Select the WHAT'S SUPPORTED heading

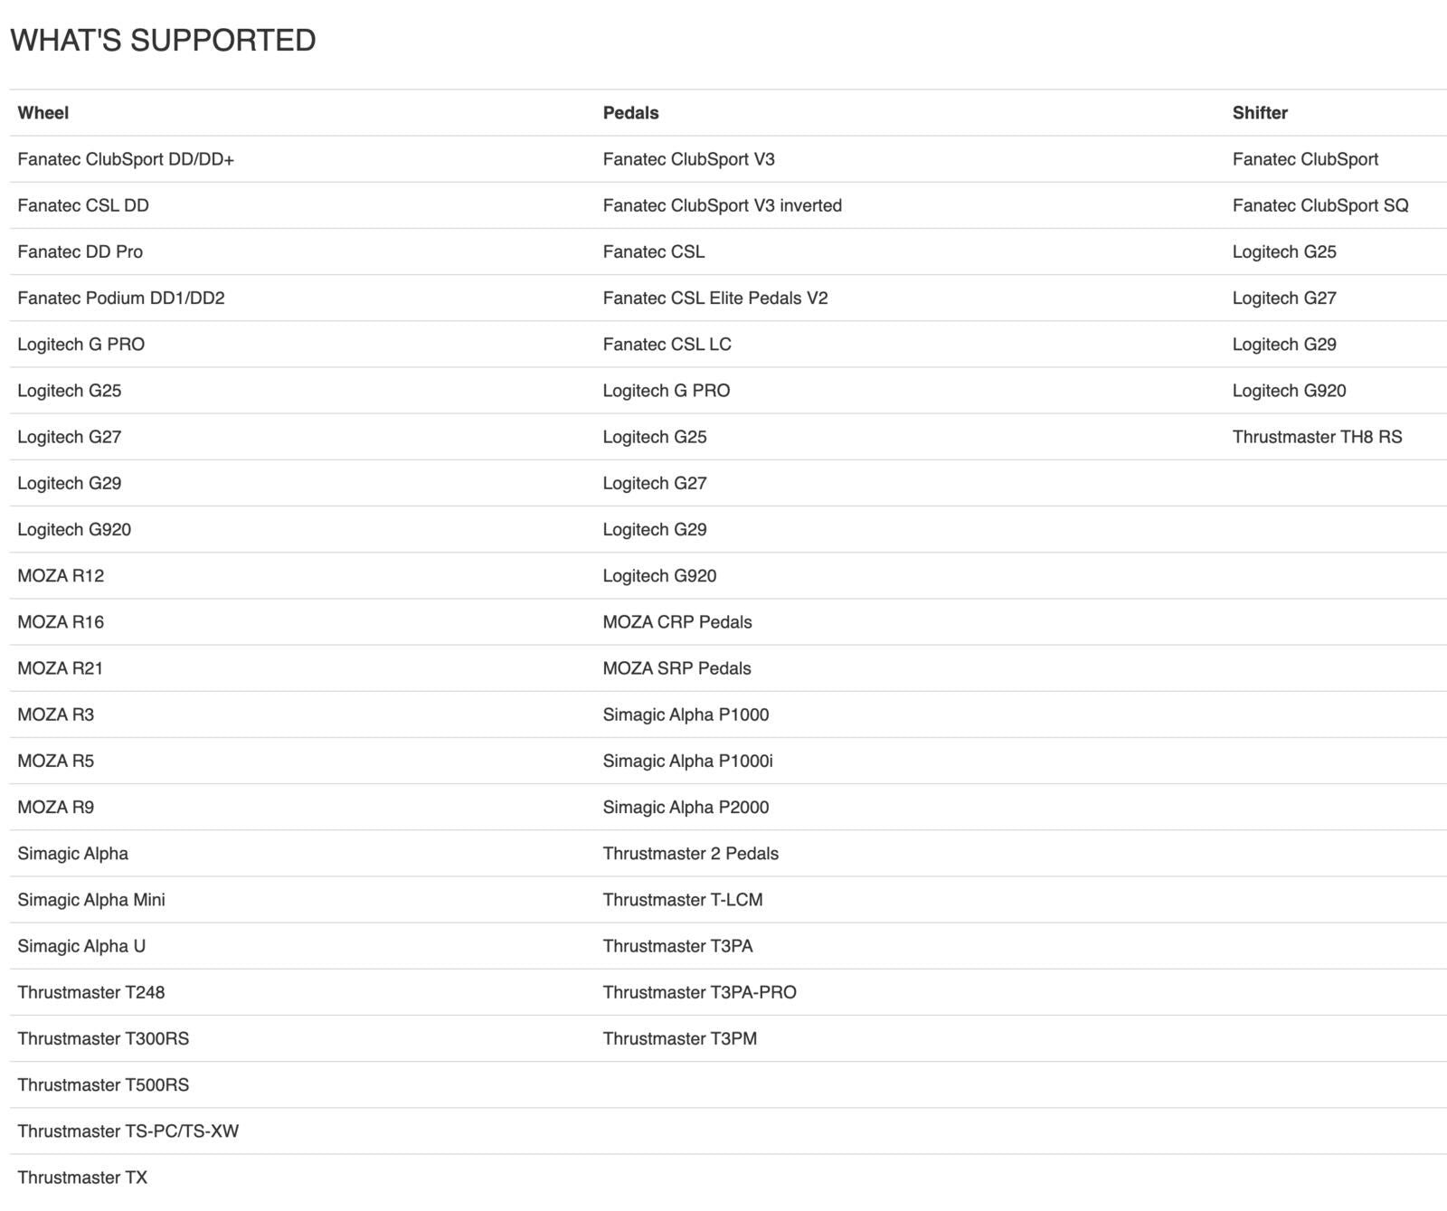pos(163,41)
